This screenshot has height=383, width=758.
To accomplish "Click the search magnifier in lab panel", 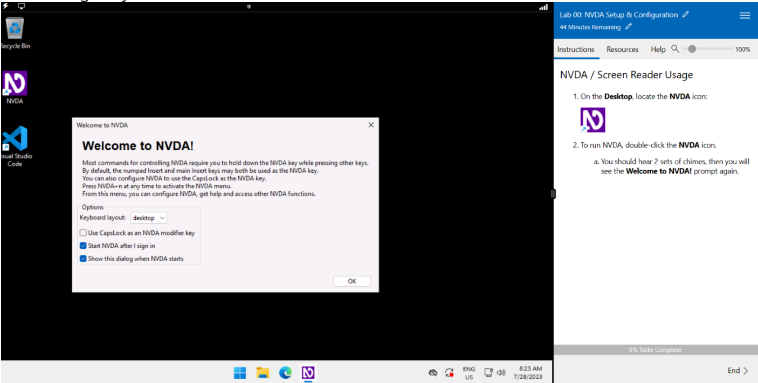I will pyautogui.click(x=675, y=49).
